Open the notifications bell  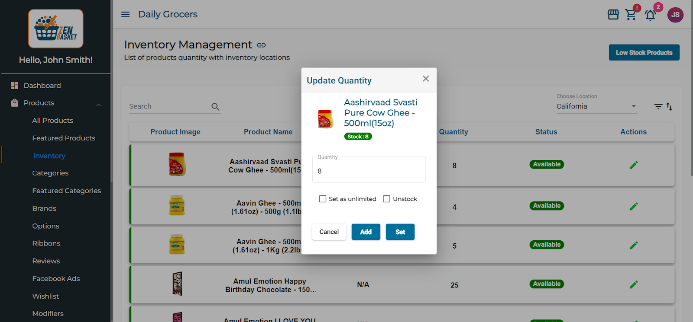tap(650, 15)
